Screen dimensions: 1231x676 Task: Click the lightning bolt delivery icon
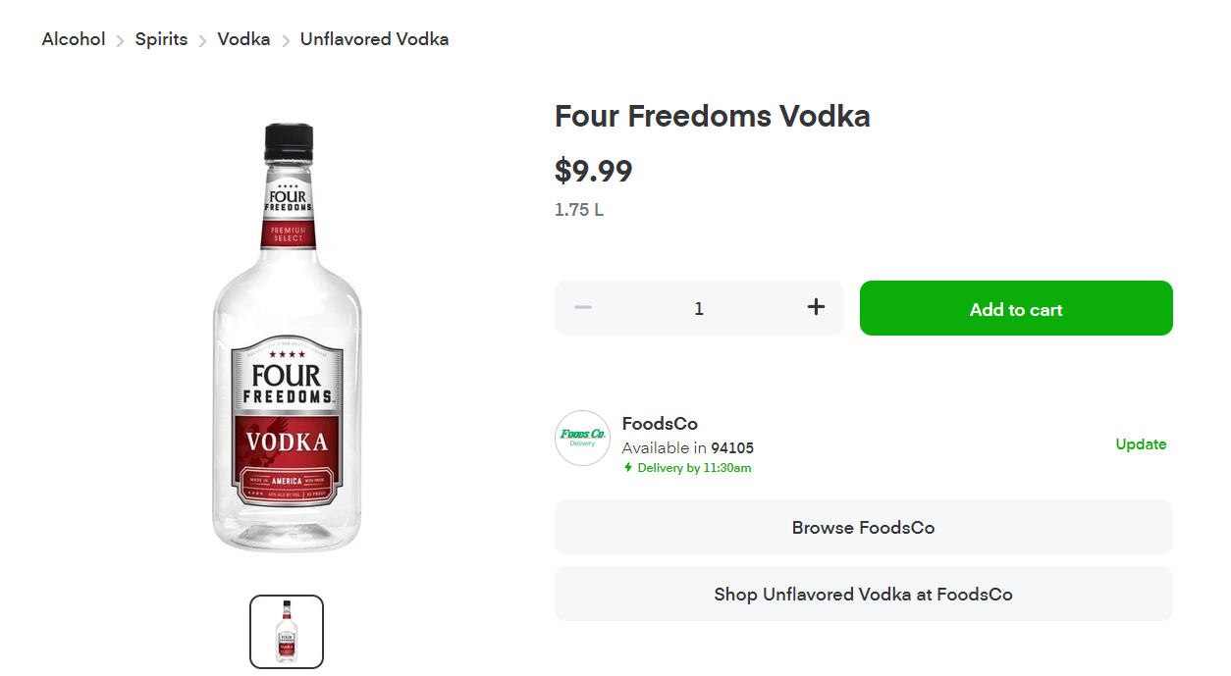pyautogui.click(x=628, y=468)
